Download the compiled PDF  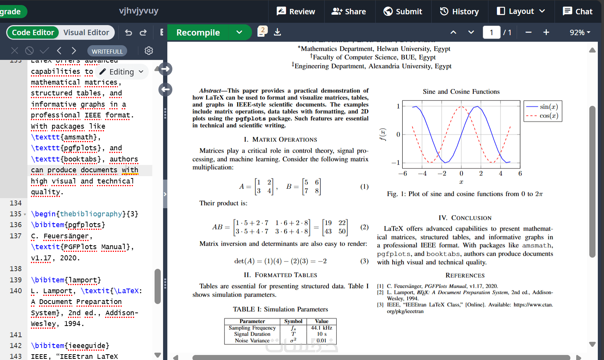click(x=277, y=32)
